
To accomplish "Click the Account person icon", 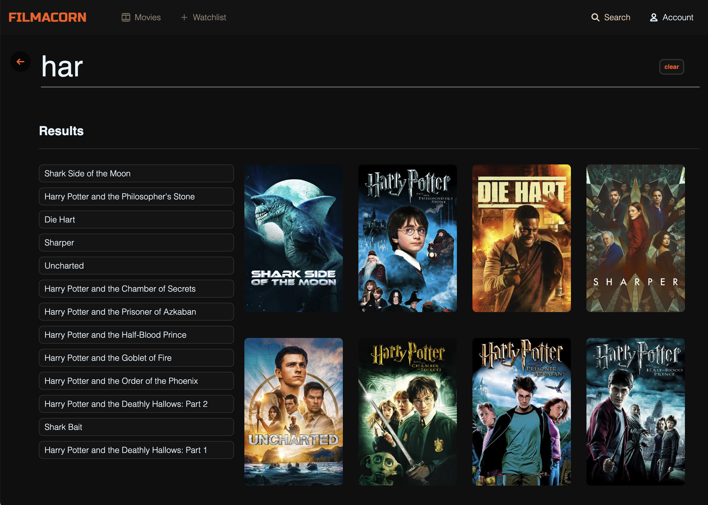I will click(654, 17).
